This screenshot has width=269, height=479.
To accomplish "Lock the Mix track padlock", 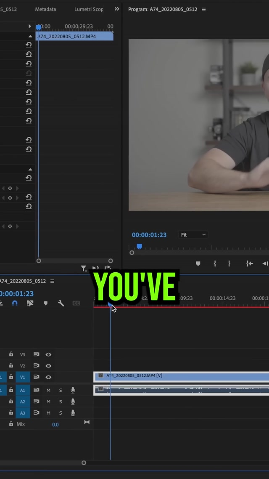I will 11,424.
